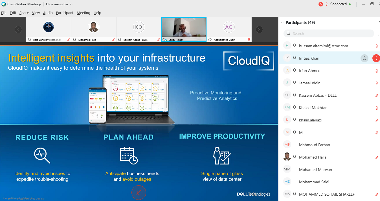The height and width of the screenshot is (201, 380).
Task: Click muted mic icon beside Jameeluddin
Action: (x=377, y=83)
